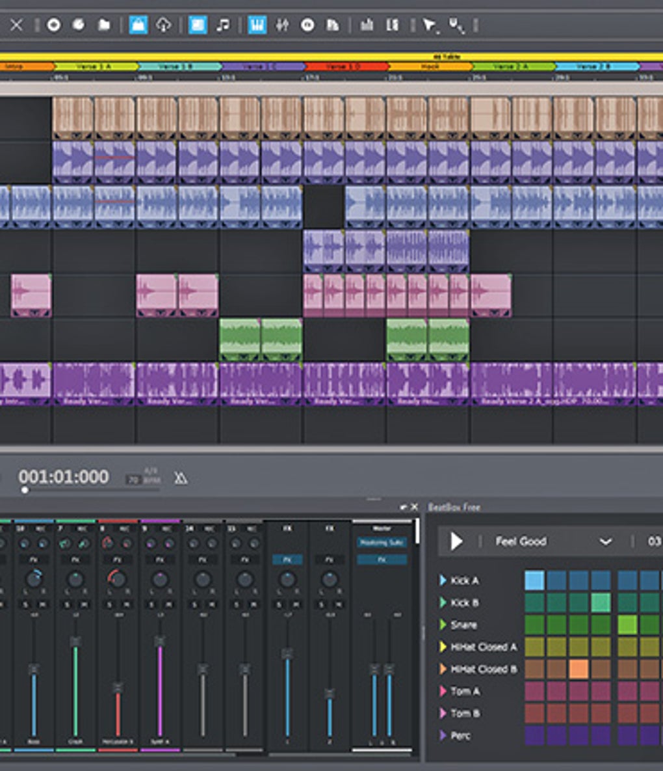Select the Hook section in the arranger bar

tap(429, 66)
